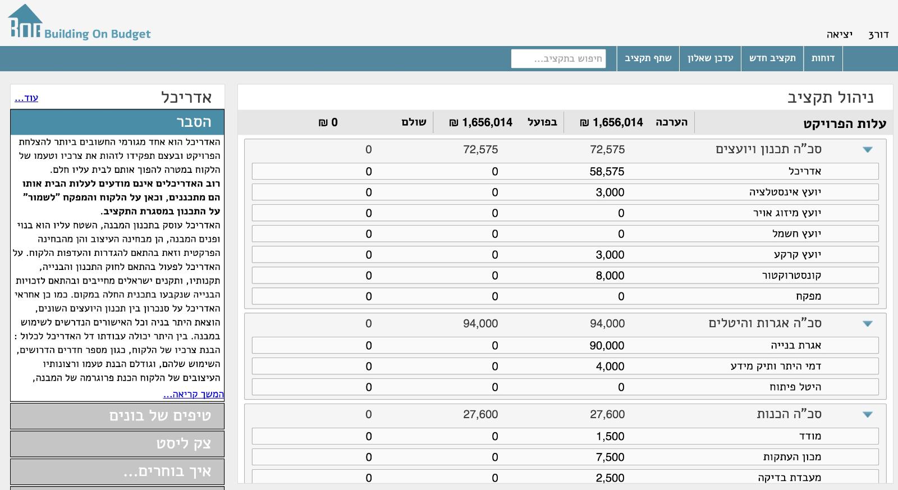898x490 pixels.
Task: Select the מודד row
Action: (565, 436)
